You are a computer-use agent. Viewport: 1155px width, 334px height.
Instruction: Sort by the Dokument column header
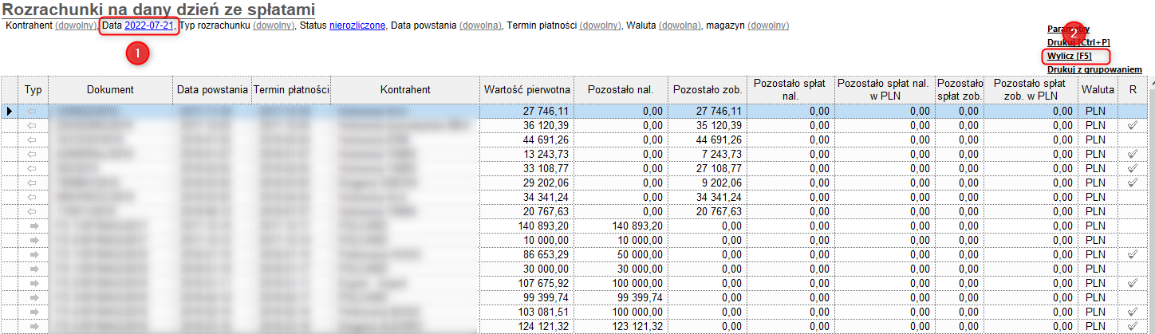(111, 90)
